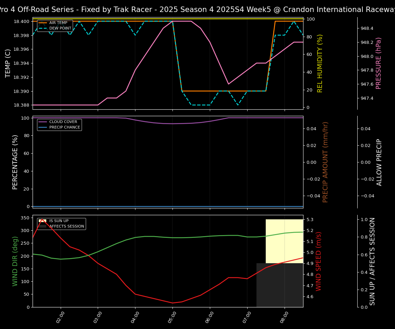Click the PRESSURE (hPa) axis label

tap(379, 63)
